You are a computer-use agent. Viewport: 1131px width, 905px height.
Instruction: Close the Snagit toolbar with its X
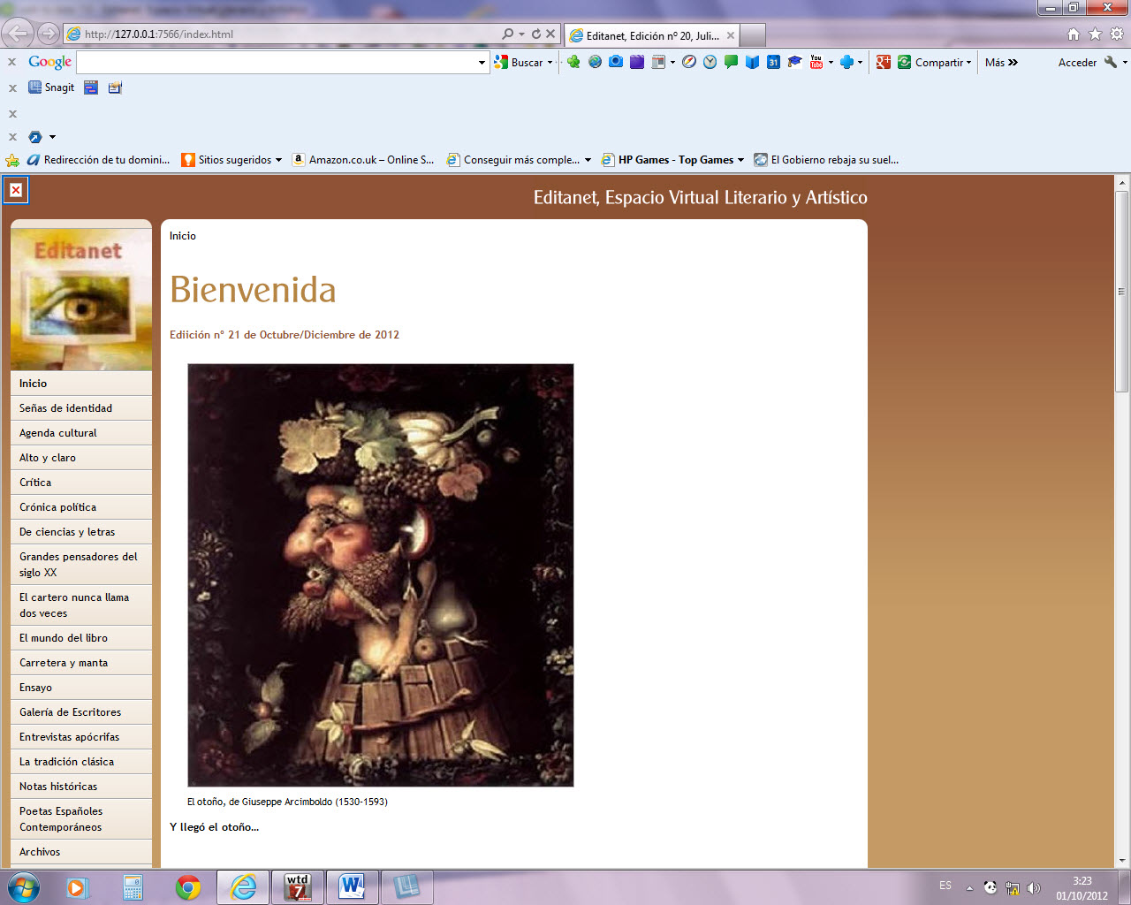coord(12,88)
